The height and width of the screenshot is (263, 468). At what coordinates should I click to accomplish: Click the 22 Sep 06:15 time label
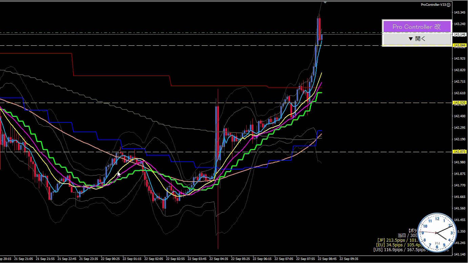[262, 259]
